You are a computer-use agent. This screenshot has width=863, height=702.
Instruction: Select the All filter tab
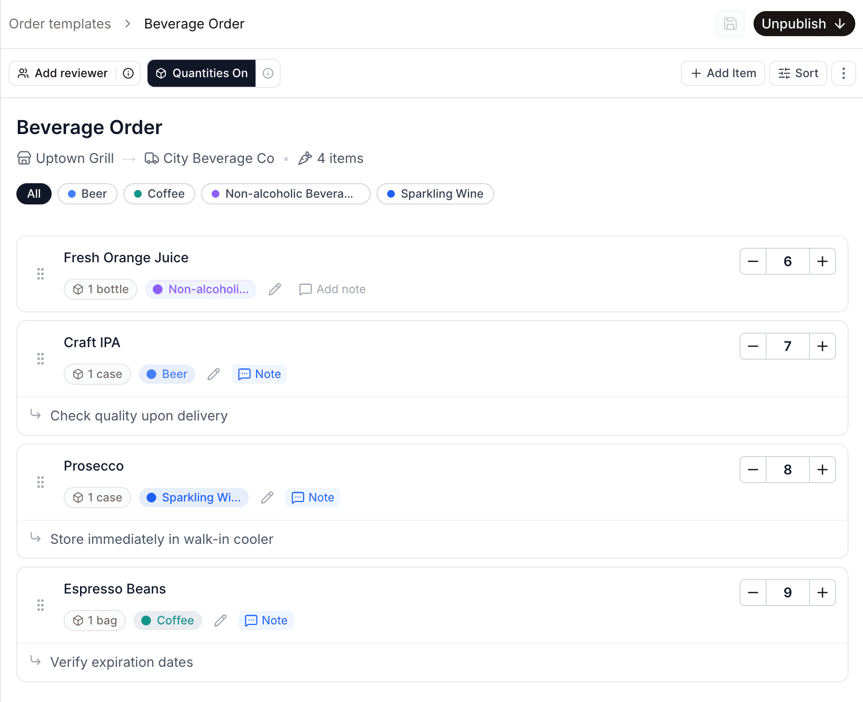coord(34,194)
